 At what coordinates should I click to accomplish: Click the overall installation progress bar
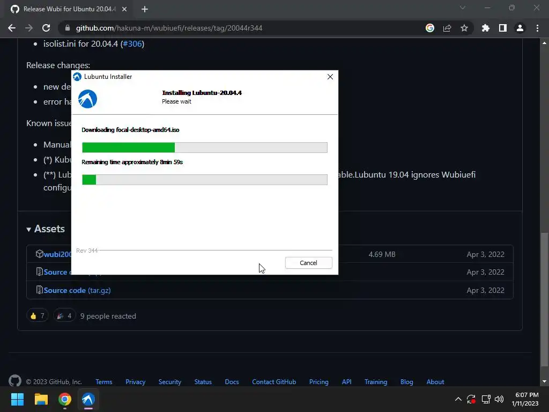[x=205, y=180]
